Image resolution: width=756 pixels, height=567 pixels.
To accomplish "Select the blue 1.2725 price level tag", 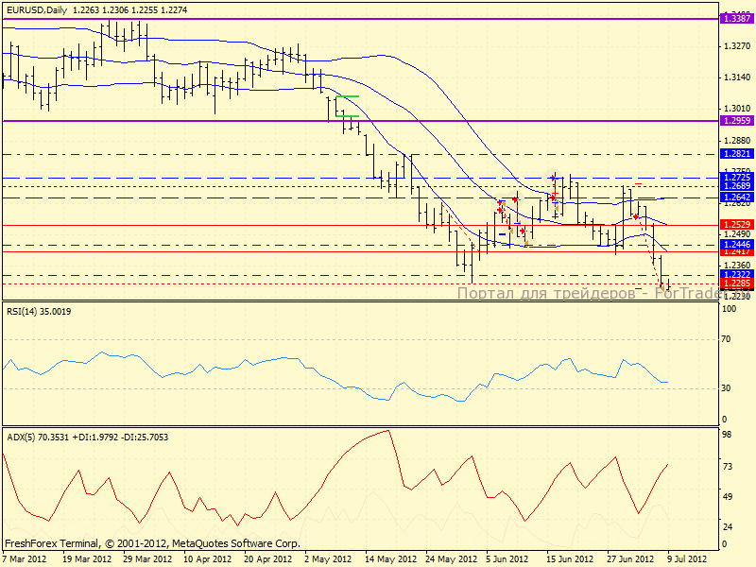I will (x=734, y=177).
